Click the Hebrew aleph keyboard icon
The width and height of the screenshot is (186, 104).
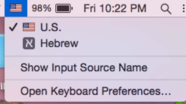pos(29,43)
